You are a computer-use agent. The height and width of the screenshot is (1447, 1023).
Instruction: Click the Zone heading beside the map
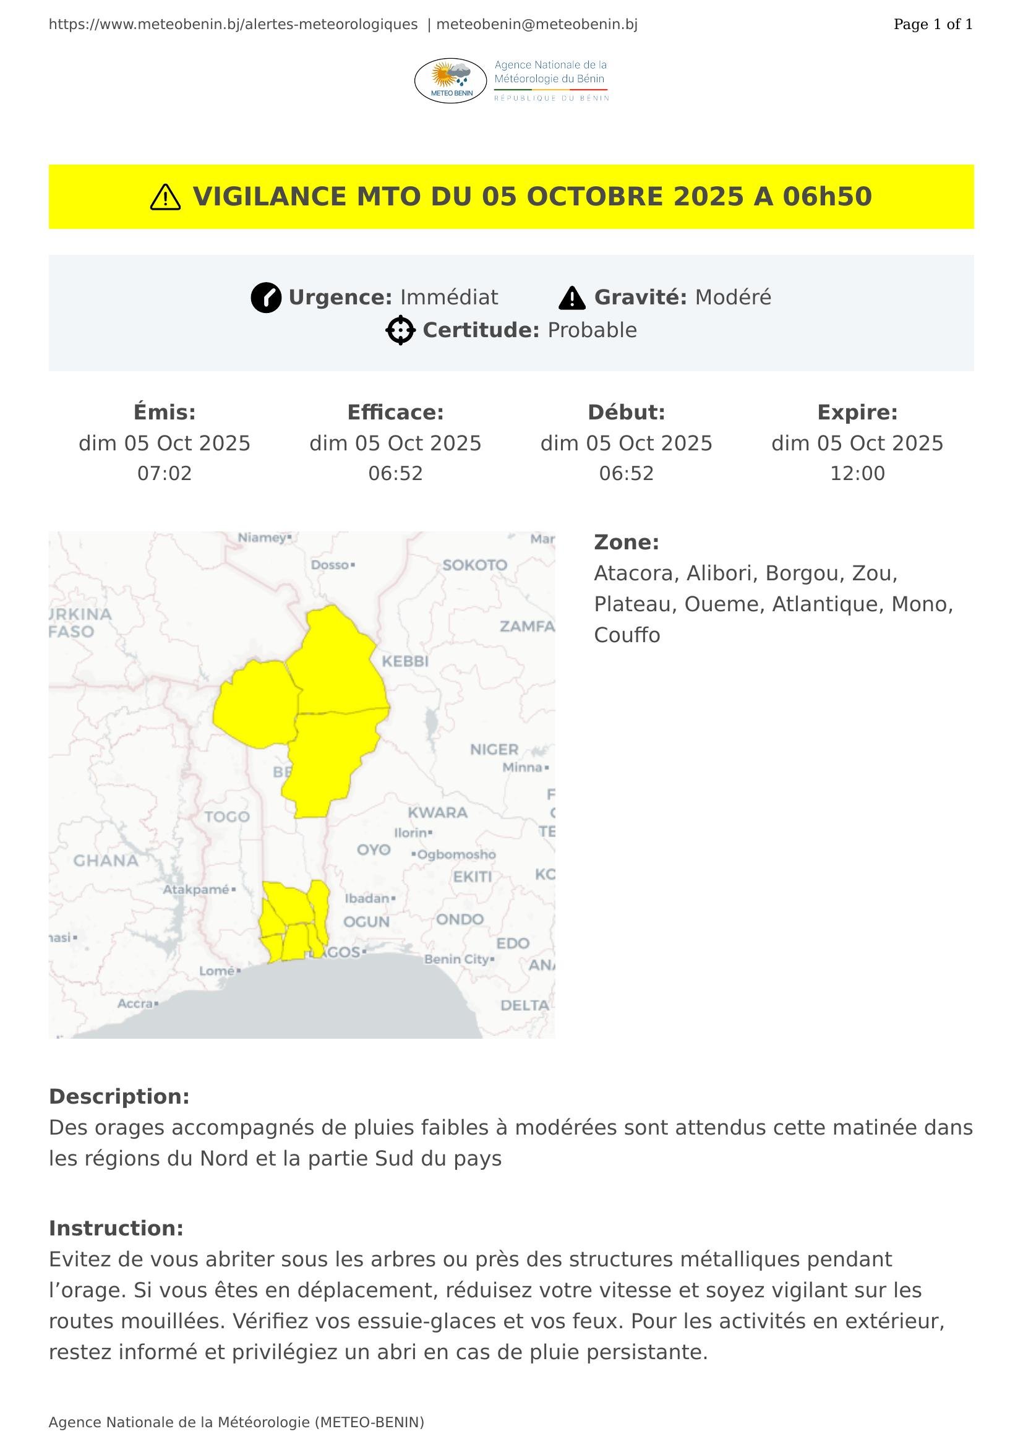tap(626, 542)
